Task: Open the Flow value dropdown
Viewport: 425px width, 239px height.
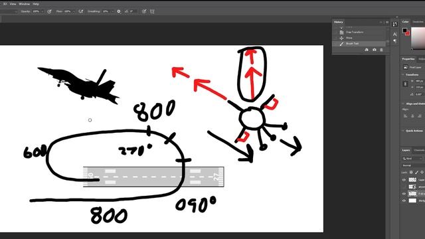Action: point(73,11)
